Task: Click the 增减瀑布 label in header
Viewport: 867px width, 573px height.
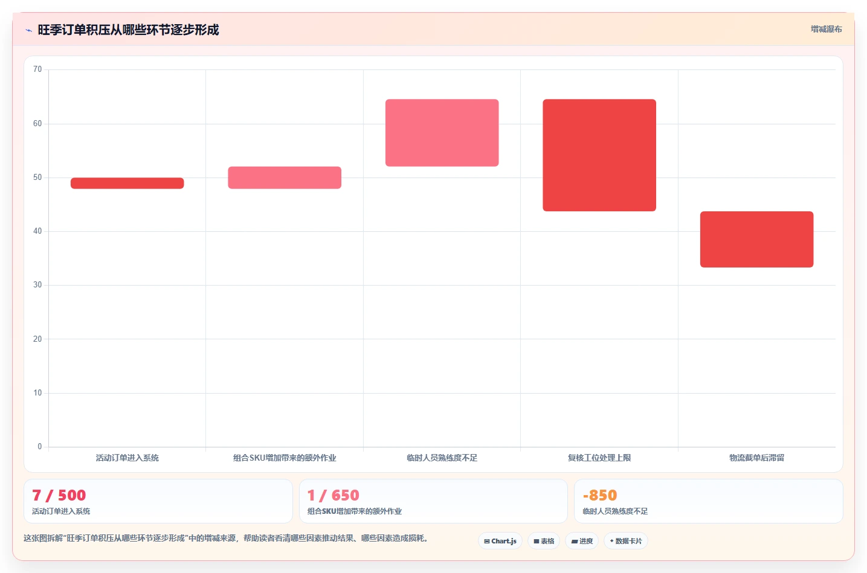Action: point(826,29)
